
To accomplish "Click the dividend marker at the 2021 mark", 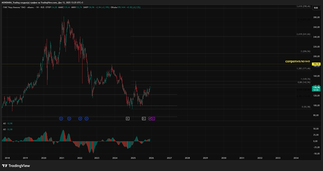I will (x=61, y=119).
